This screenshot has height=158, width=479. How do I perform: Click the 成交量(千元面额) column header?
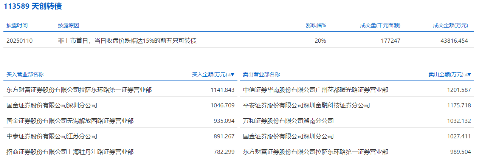380,26
